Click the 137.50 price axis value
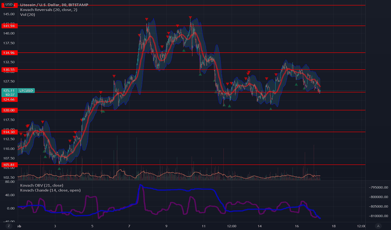 [x=9, y=43]
